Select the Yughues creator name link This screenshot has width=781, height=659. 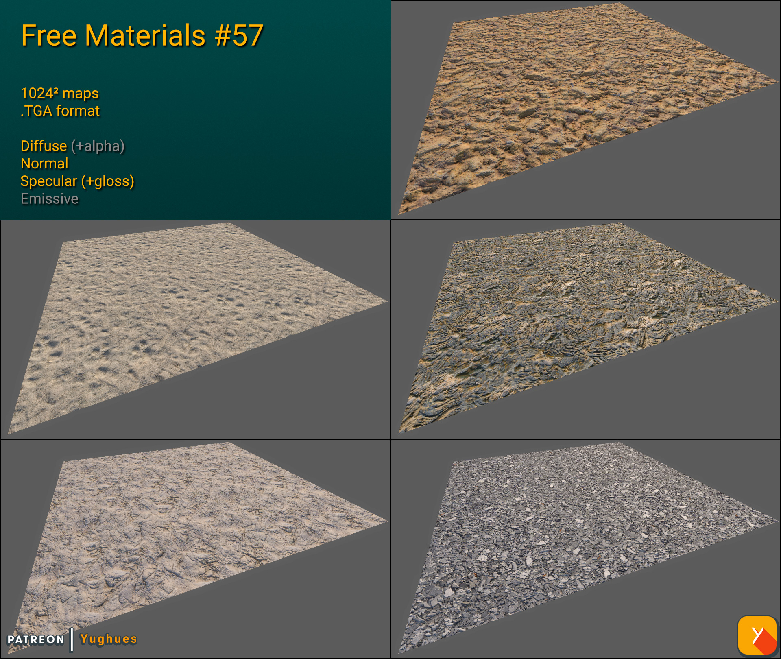click(108, 639)
